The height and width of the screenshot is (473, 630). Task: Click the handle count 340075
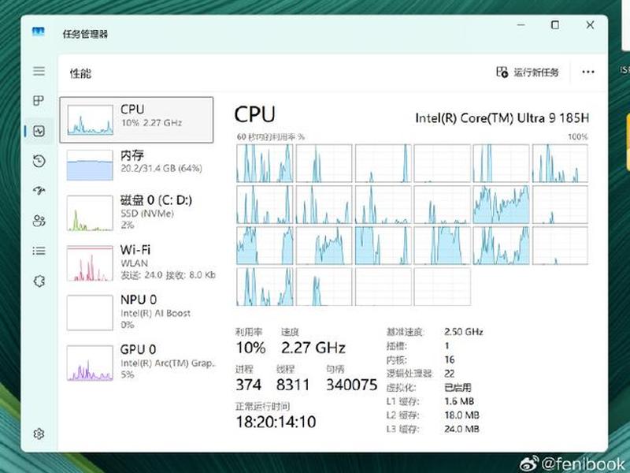click(351, 385)
